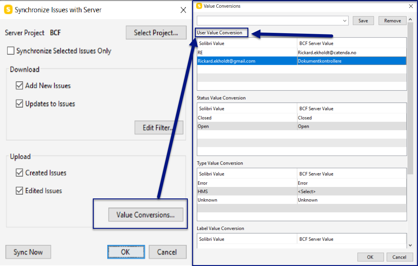Click Remove in Value Conversions
Viewport: 418px width, 266px height.
[x=392, y=21]
